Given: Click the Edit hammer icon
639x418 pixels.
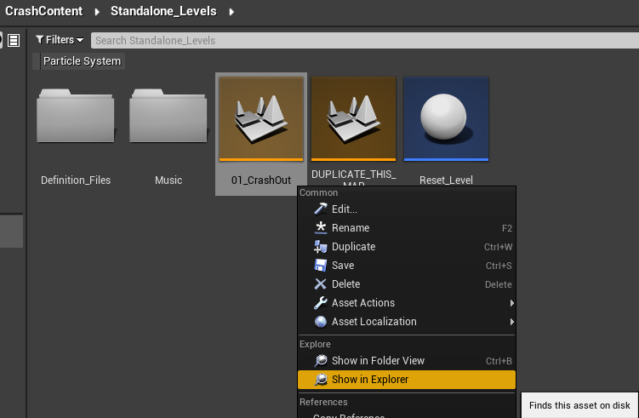Looking at the screenshot, I should coord(321,209).
